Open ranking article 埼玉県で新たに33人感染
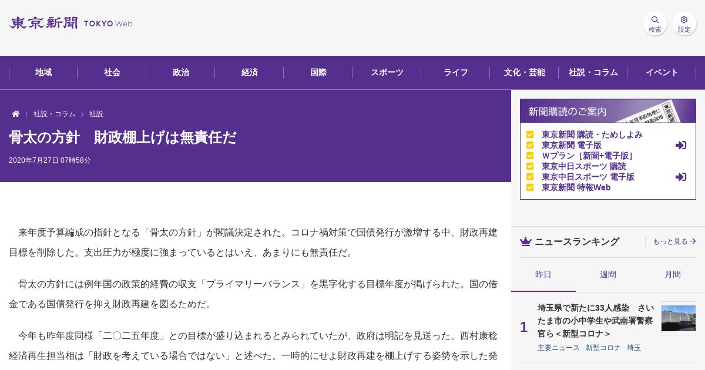 595,321
